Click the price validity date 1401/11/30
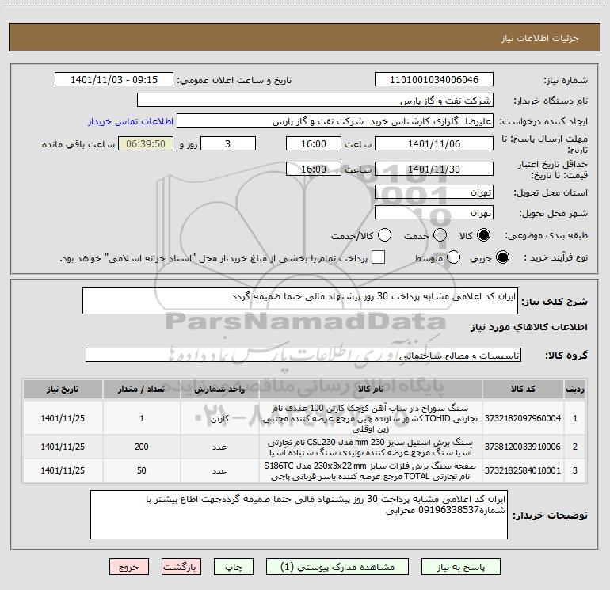610x590 pixels. pyautogui.click(x=434, y=169)
